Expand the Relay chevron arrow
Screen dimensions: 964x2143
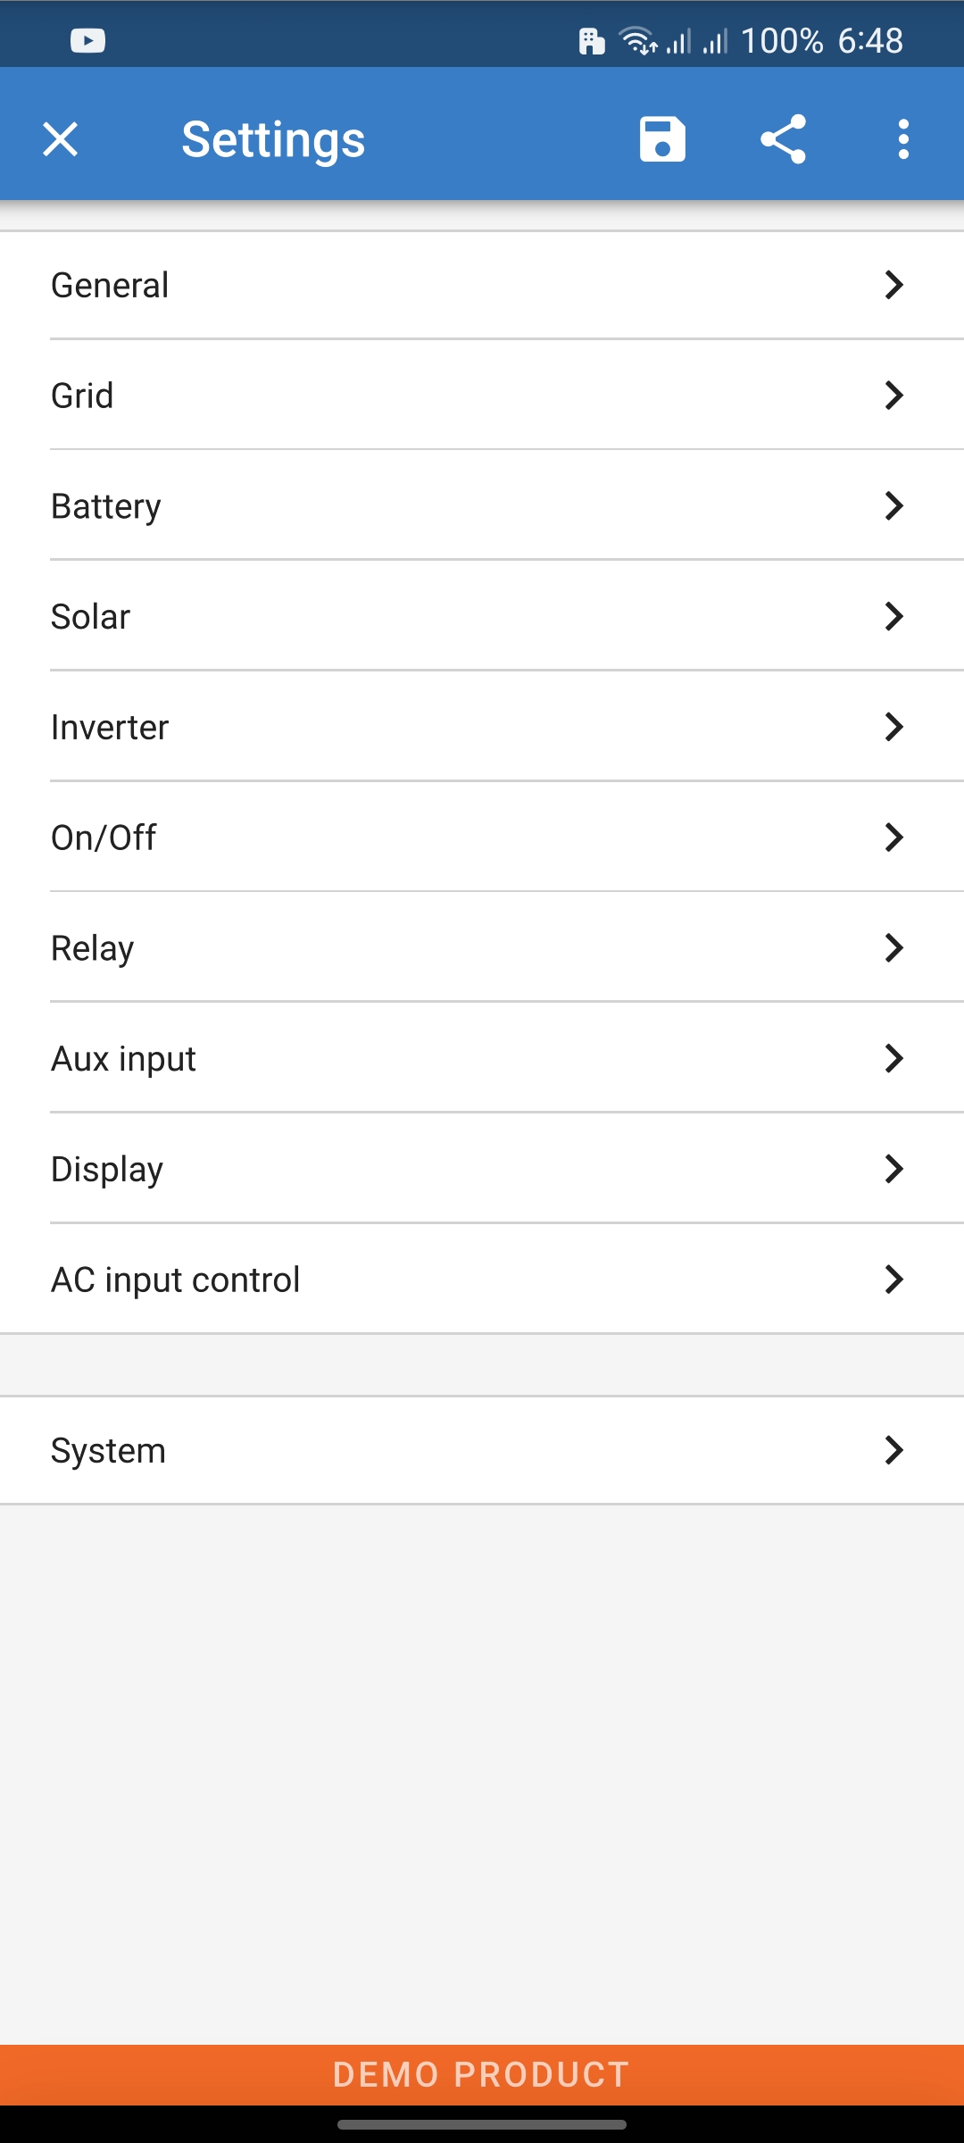(x=893, y=948)
